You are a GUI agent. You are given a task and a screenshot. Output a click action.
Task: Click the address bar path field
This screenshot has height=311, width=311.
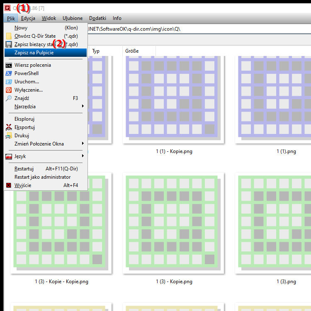[199, 29]
